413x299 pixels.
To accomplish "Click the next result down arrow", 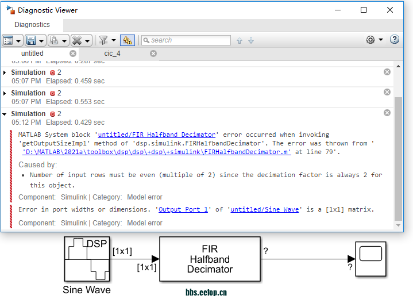I will [x=251, y=41].
